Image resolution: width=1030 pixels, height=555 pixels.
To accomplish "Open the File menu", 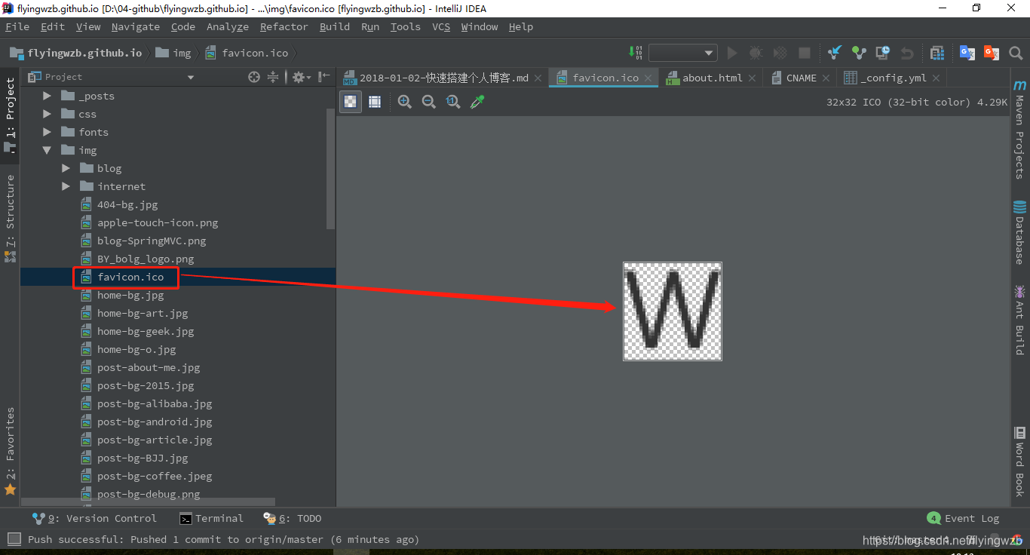I will [x=17, y=26].
